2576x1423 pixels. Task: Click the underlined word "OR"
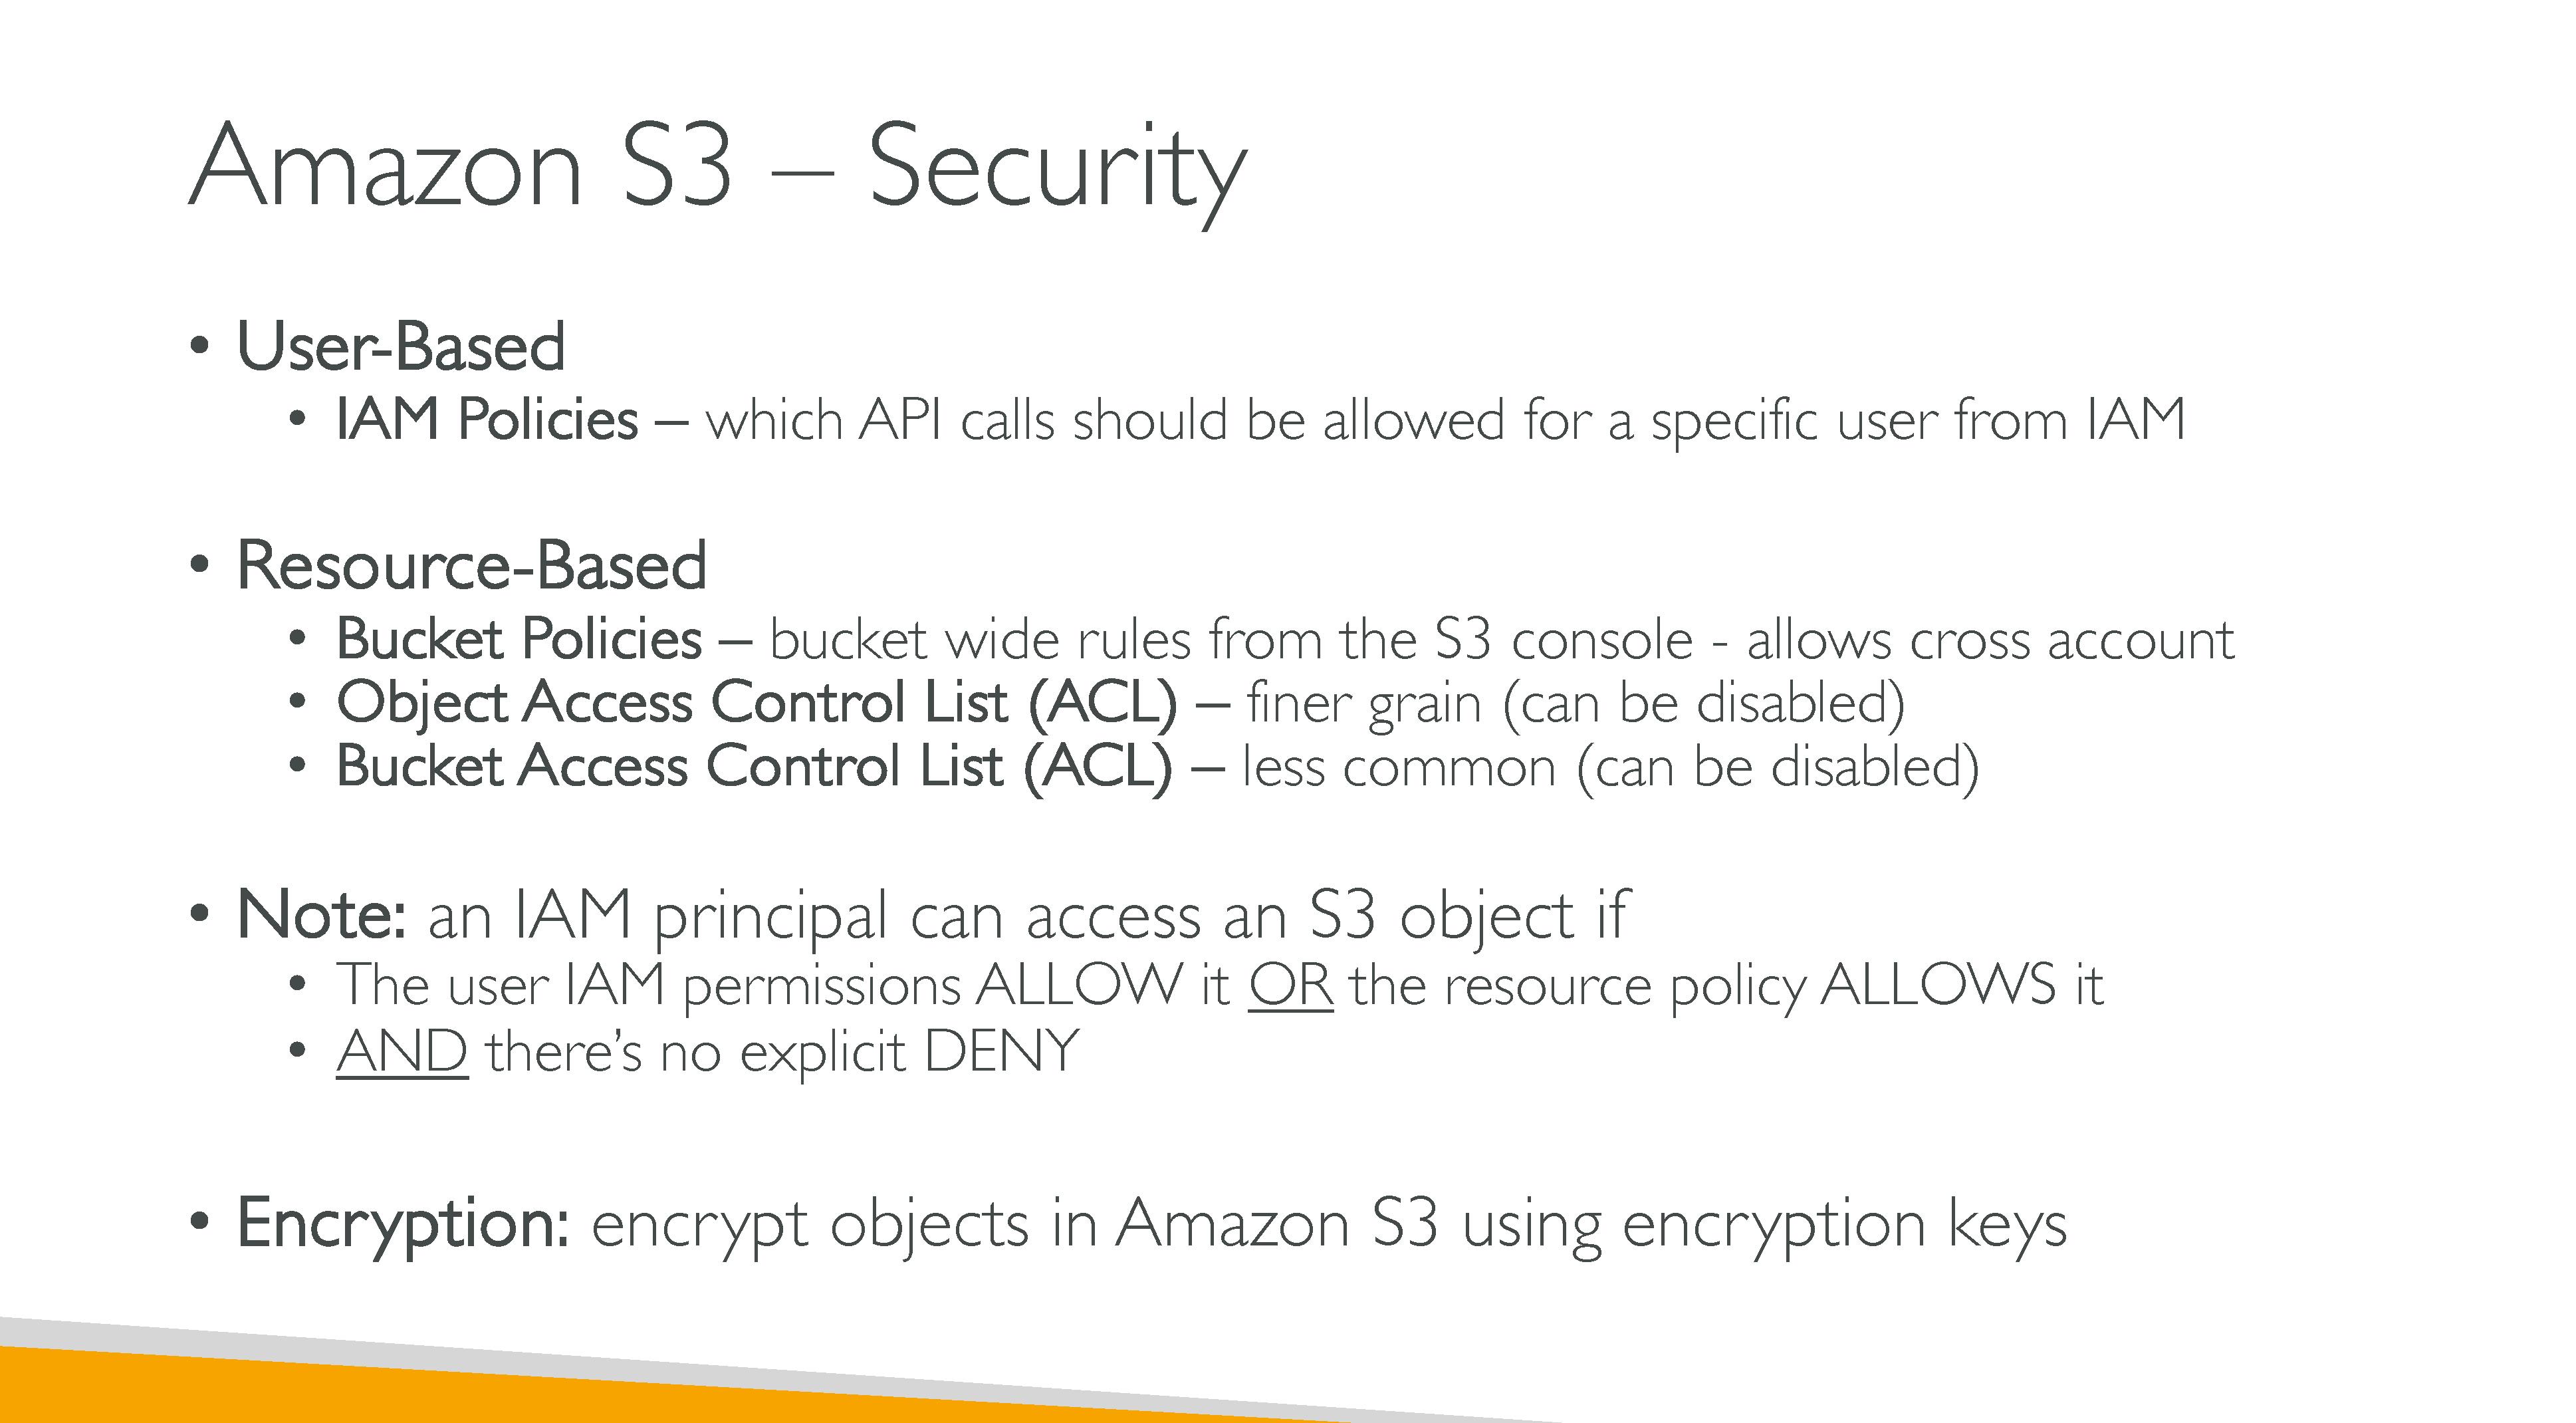coord(1290,985)
